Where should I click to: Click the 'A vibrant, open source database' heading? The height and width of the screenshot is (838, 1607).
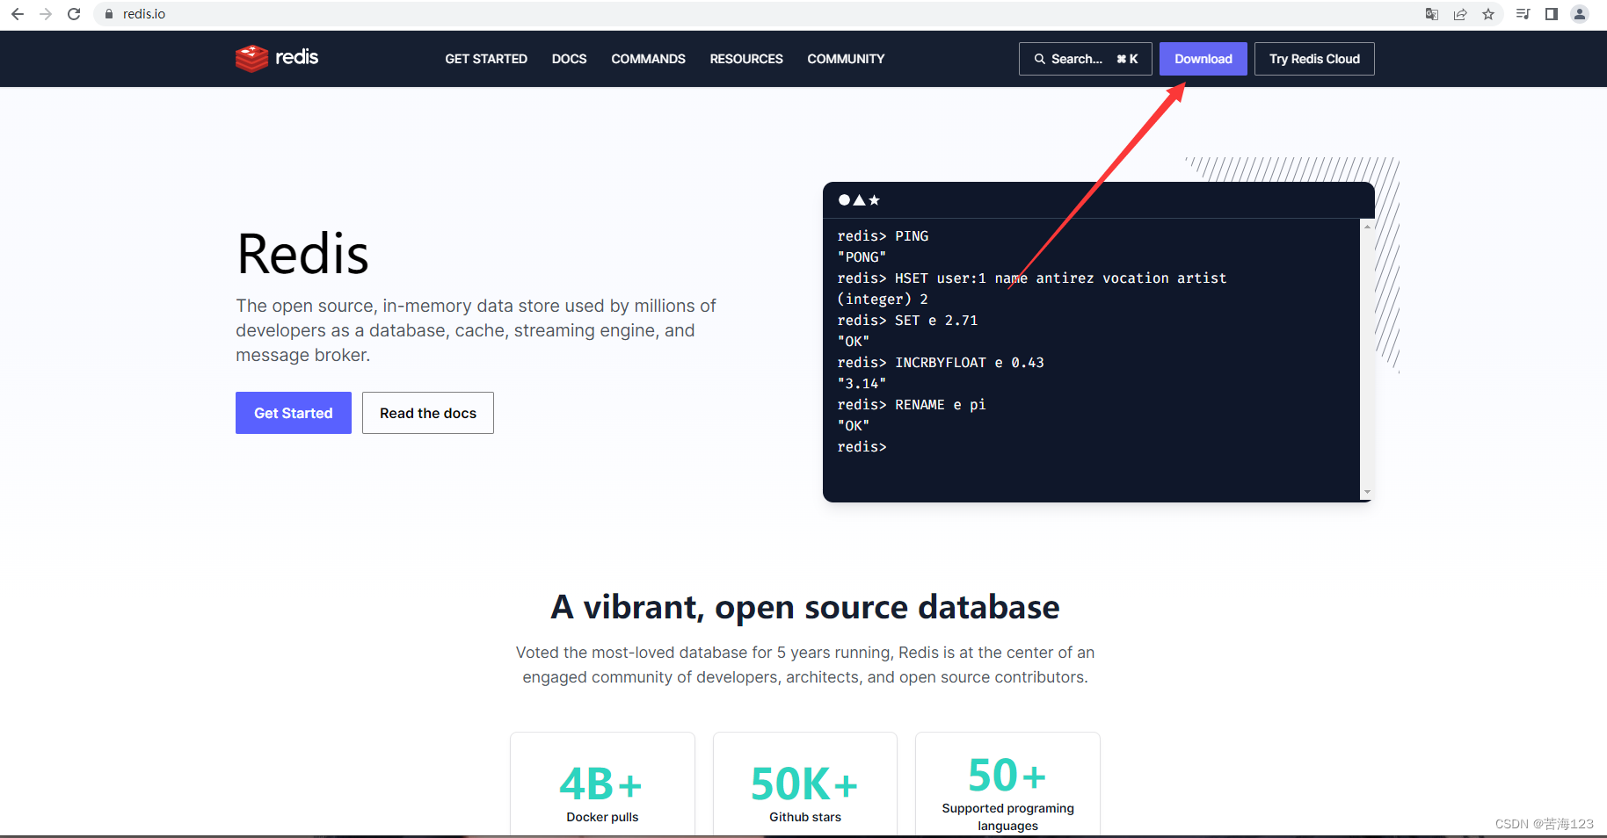[805, 607]
